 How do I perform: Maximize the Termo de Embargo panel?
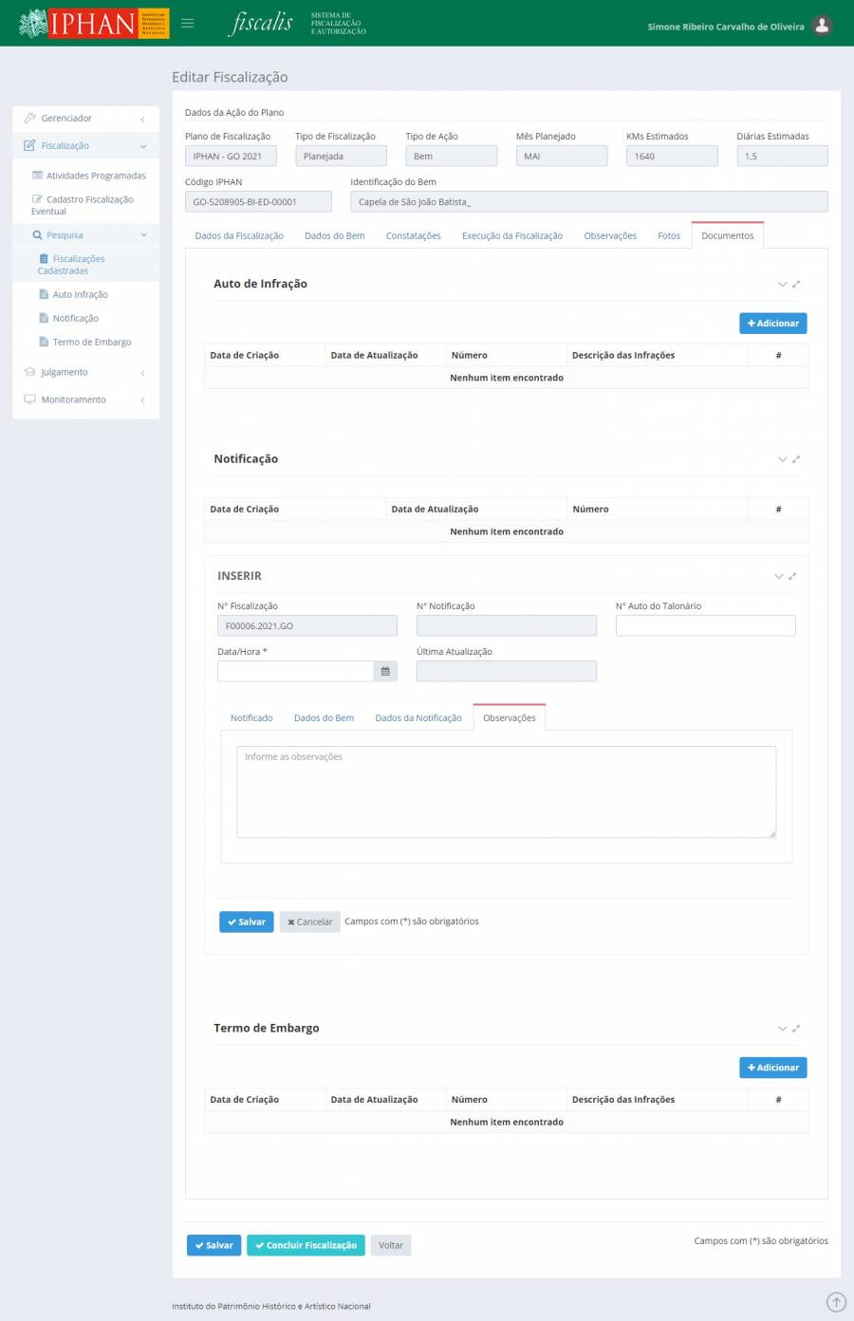pos(796,1029)
